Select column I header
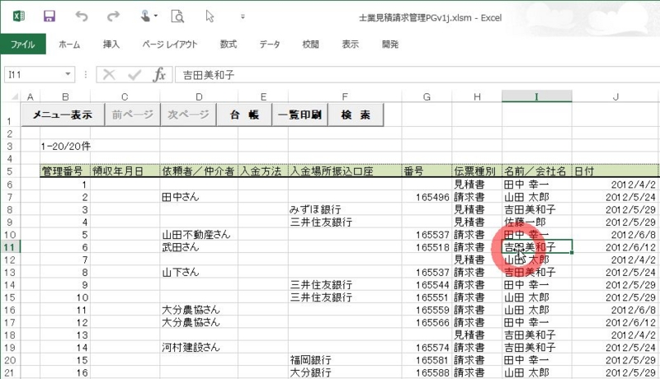 (x=537, y=96)
